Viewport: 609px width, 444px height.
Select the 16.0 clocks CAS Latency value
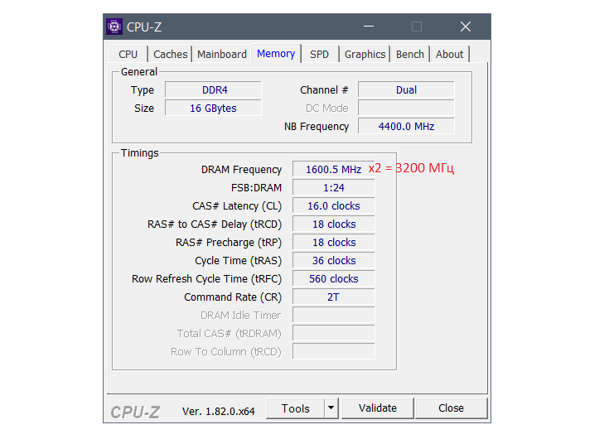(334, 206)
